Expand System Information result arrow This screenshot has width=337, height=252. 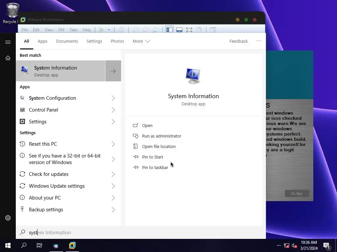pos(113,71)
